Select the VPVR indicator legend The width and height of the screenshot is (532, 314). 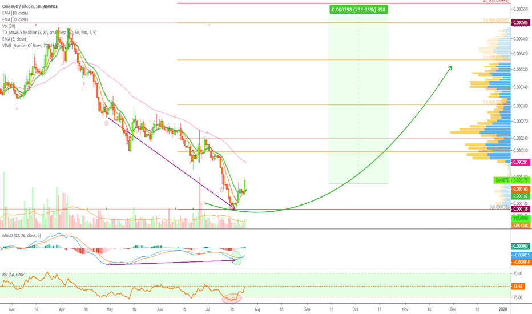coord(38,46)
